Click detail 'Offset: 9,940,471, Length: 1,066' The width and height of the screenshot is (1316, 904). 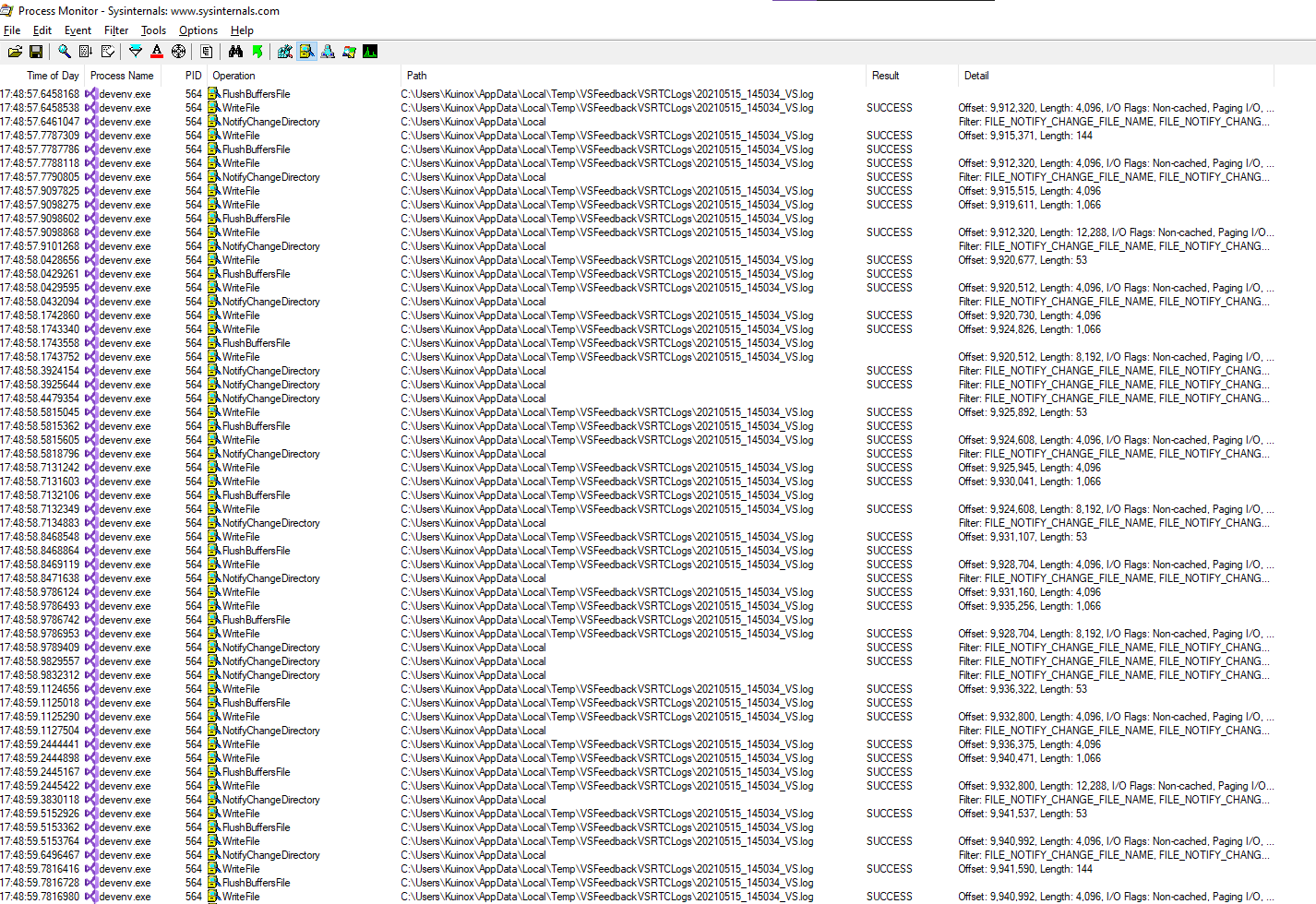(x=1029, y=758)
